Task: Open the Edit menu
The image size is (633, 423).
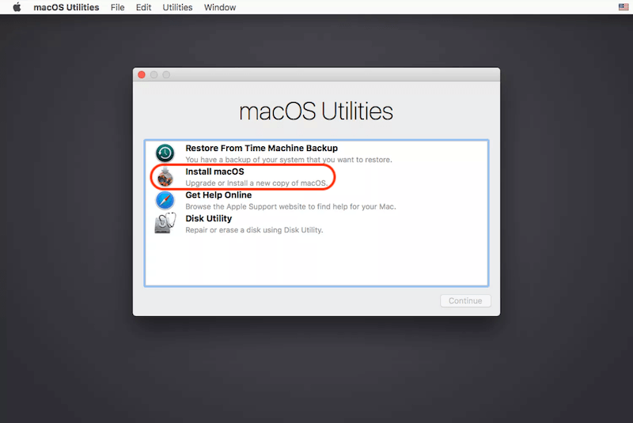Action: point(143,7)
